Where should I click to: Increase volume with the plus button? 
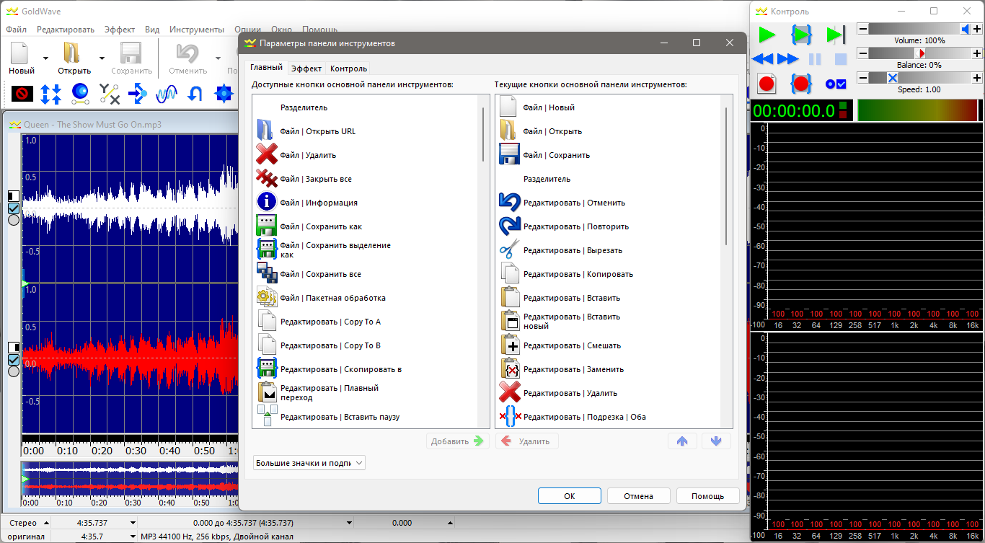977,29
